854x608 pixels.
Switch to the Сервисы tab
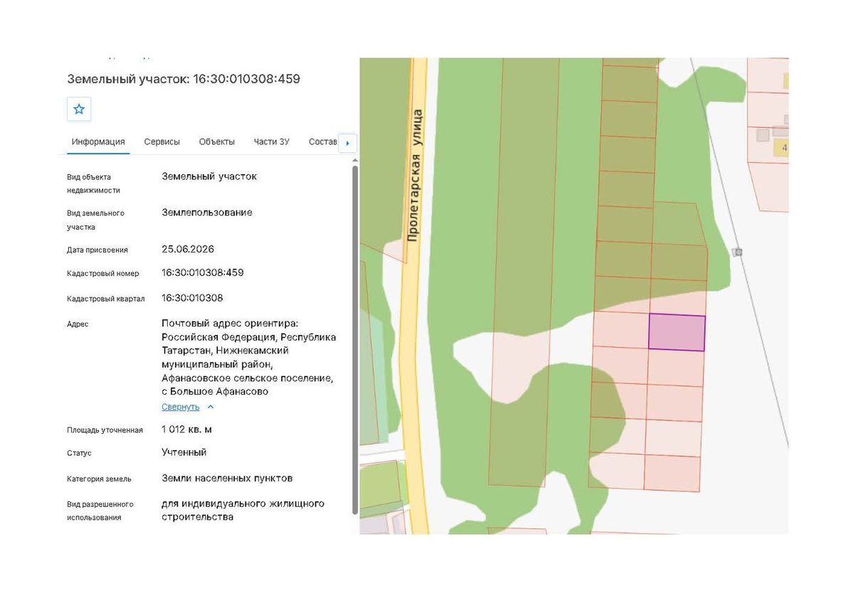(x=162, y=142)
